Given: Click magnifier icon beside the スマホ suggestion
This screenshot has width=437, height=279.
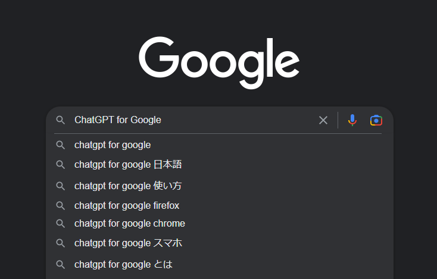Looking at the screenshot, I should [61, 243].
